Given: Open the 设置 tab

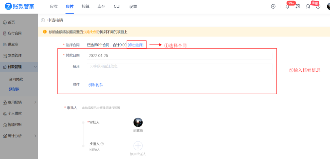Looking at the screenshot, I should [133, 7].
